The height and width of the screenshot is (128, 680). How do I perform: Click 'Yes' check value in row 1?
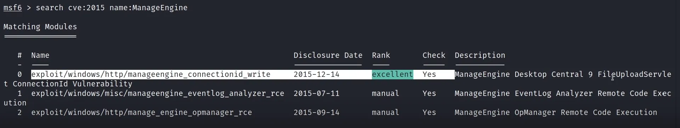click(429, 93)
